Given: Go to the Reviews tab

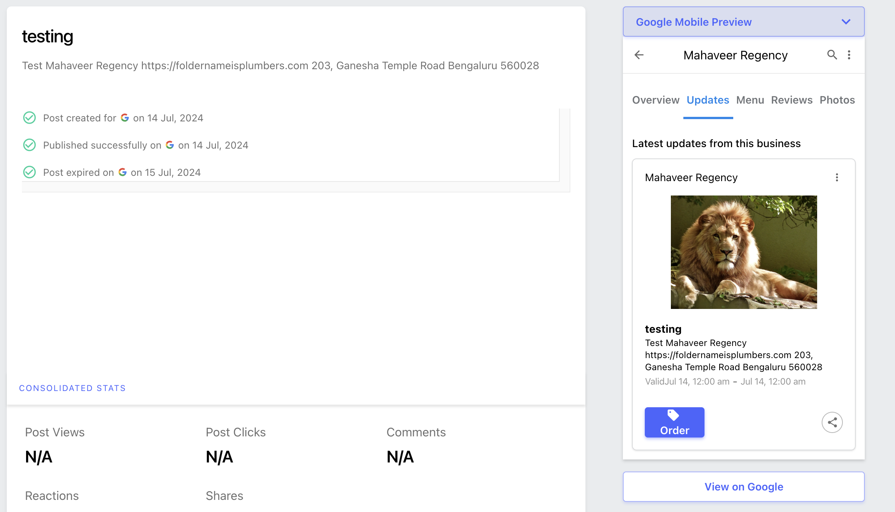Looking at the screenshot, I should point(792,100).
